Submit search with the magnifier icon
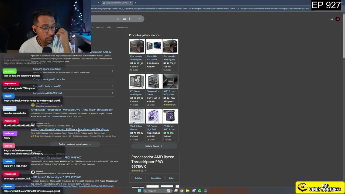 [140, 19]
